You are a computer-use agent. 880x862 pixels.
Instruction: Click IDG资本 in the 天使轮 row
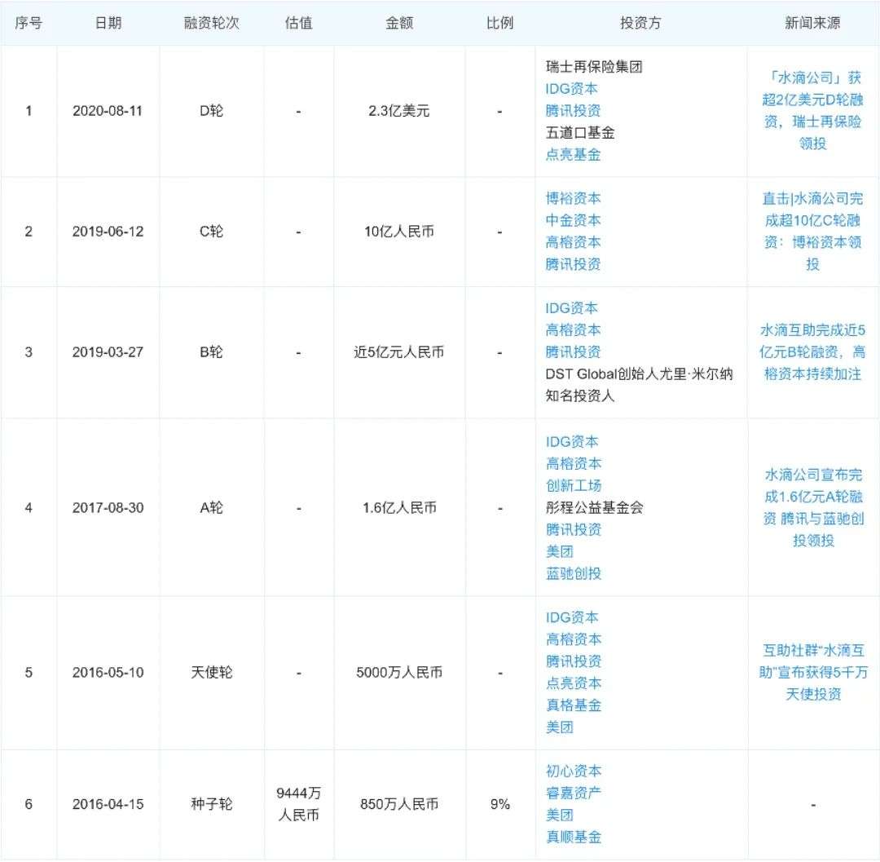pyautogui.click(x=571, y=617)
